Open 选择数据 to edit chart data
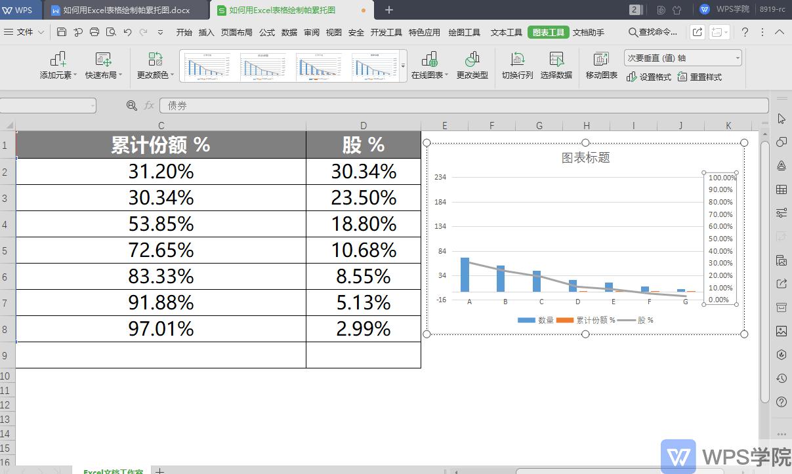This screenshot has height=474, width=792. 556,66
